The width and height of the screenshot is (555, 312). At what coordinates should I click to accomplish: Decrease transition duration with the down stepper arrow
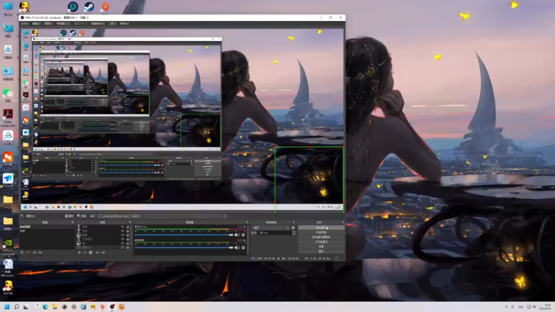293,234
